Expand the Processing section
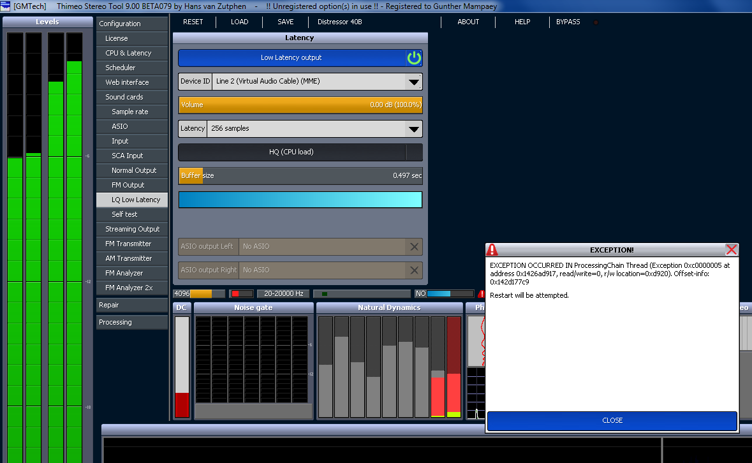752x463 pixels. tap(132, 322)
